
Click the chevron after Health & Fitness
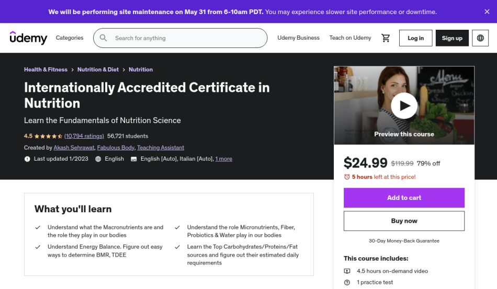72,70
